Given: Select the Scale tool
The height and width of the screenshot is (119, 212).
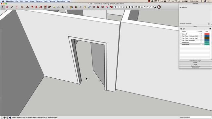Looking at the screenshot, I should click(45, 7).
